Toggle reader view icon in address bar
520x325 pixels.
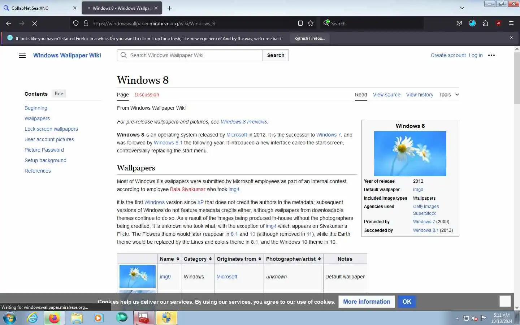300,23
